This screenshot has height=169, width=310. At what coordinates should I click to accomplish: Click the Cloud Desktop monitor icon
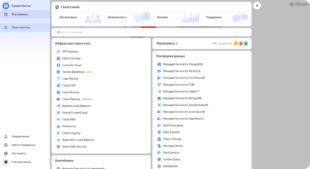58,99
